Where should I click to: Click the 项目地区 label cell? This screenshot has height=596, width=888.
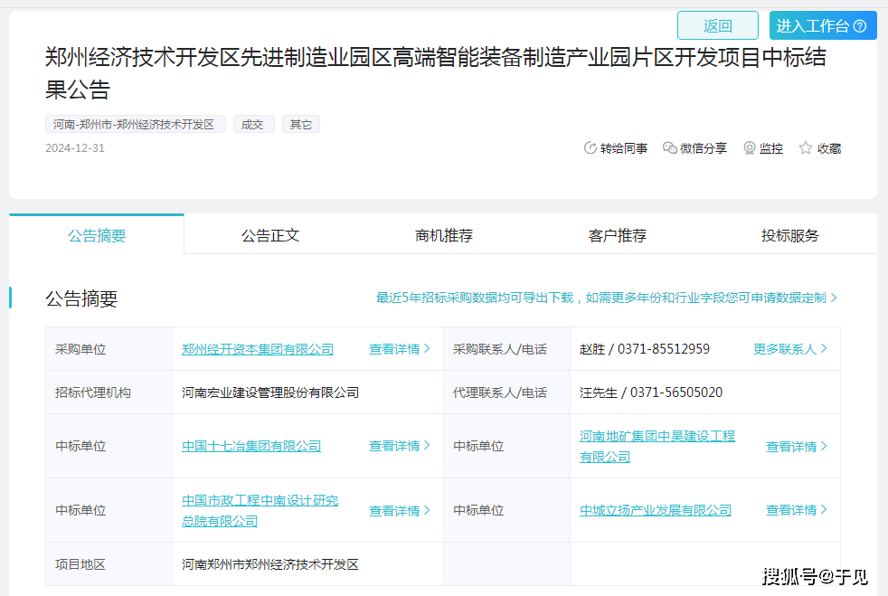pyautogui.click(x=109, y=564)
